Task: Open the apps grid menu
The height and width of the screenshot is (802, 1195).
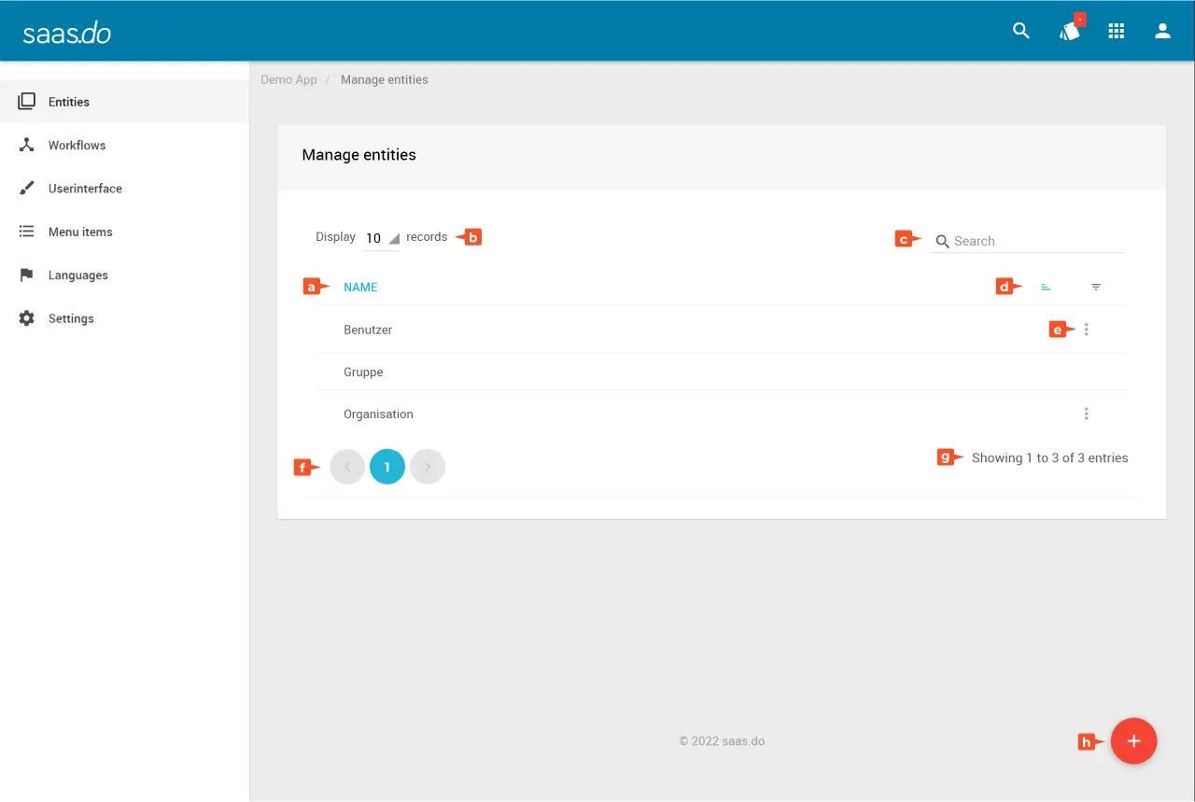Action: point(1116,31)
